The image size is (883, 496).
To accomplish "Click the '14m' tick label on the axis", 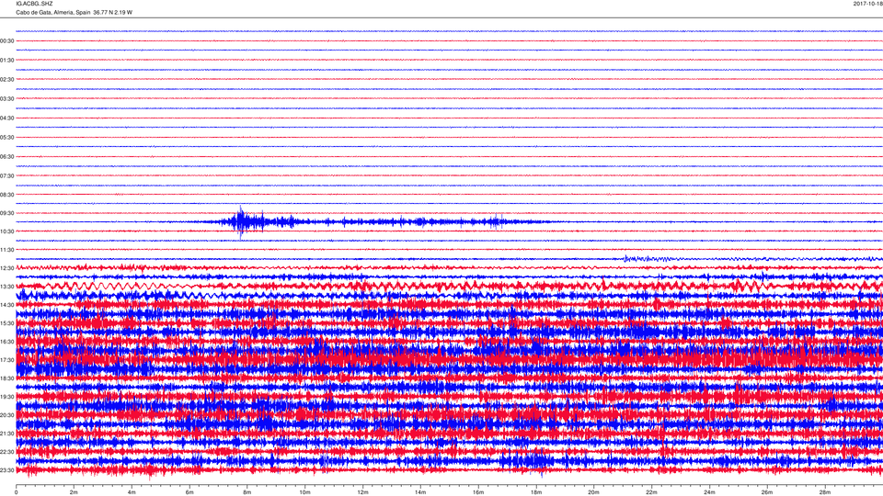I will [x=420, y=492].
